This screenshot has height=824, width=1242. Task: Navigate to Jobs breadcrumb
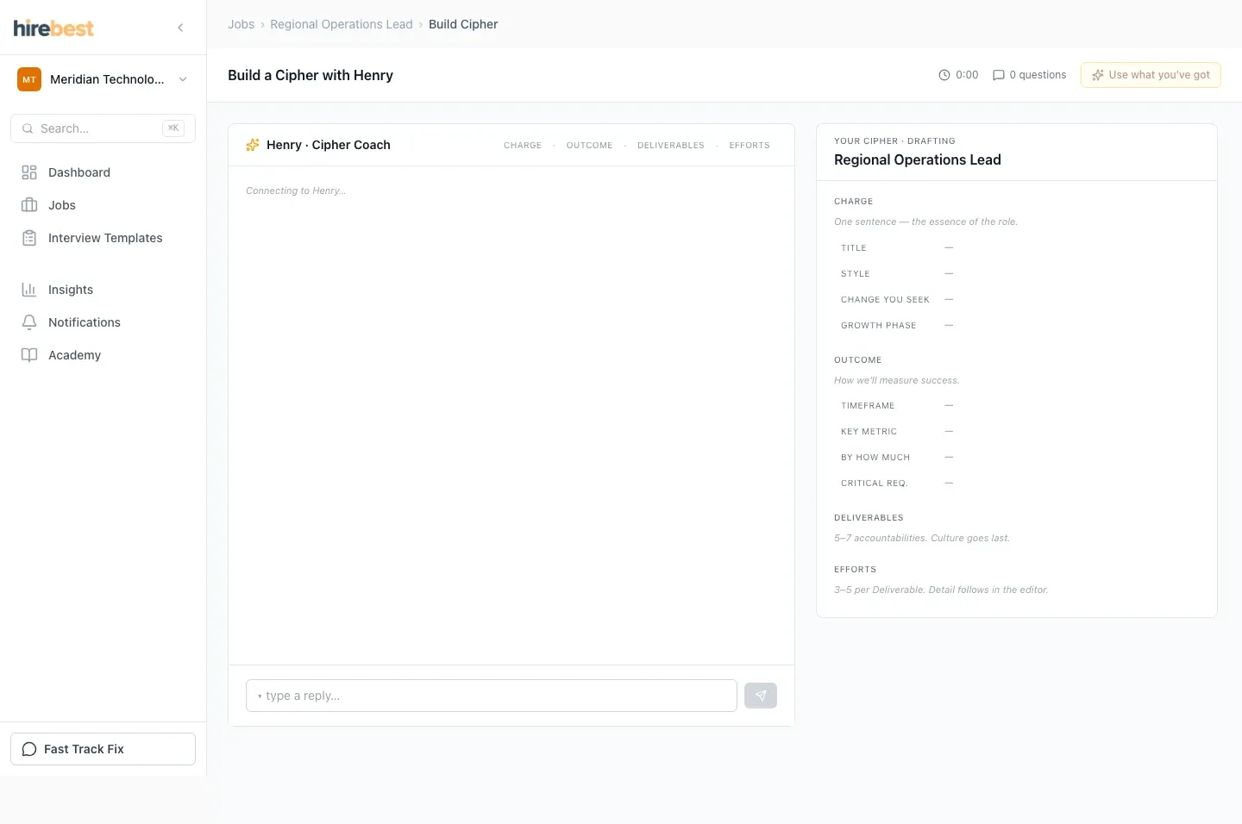click(x=241, y=24)
